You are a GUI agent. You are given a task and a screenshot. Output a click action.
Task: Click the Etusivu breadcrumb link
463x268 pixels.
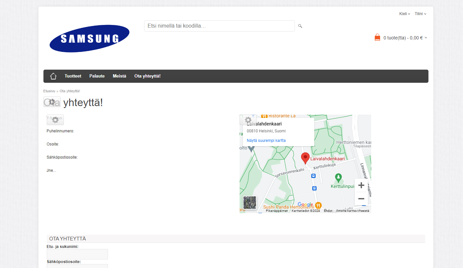49,91
